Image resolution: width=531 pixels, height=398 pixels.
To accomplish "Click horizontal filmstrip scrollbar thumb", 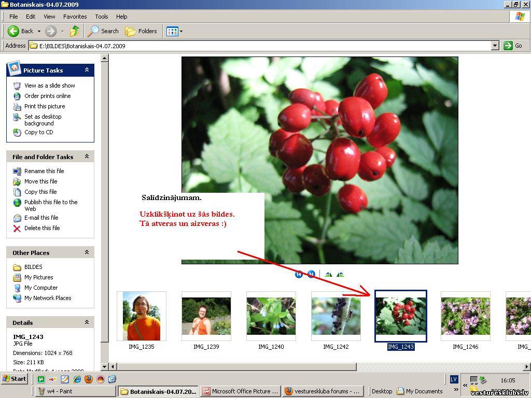I will click(236, 366).
